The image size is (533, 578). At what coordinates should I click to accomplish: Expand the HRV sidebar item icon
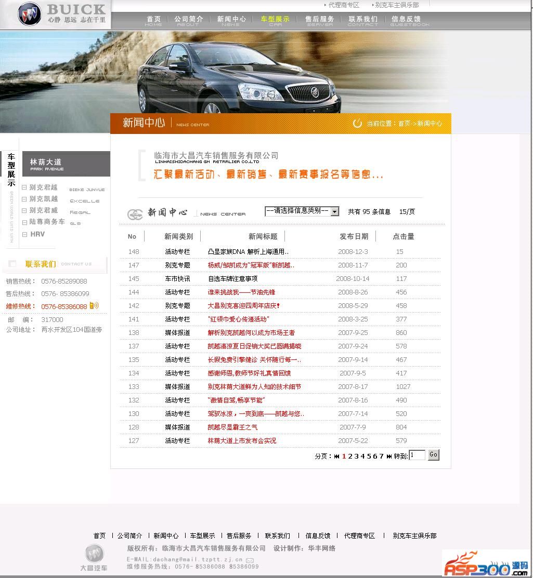coord(24,234)
